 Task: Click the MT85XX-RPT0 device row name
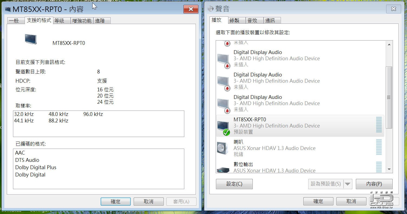(x=250, y=119)
